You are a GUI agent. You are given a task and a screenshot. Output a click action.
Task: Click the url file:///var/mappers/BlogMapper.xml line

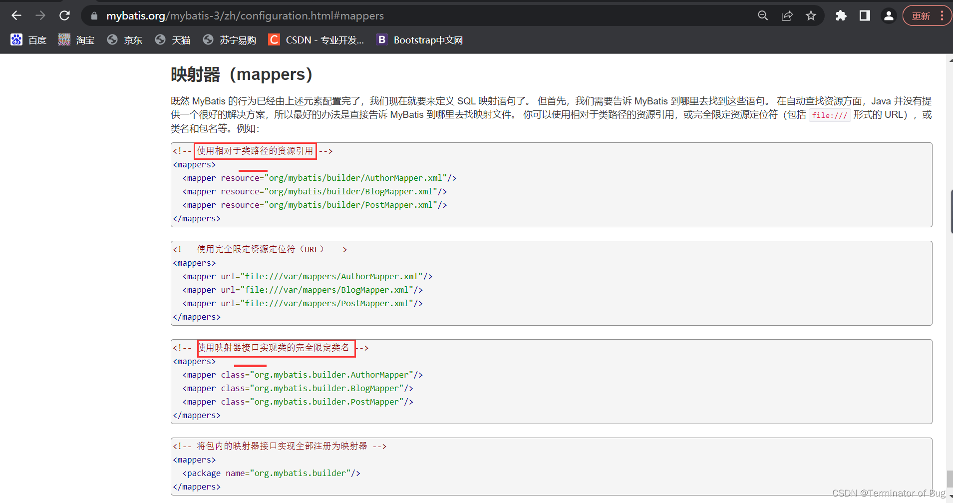coord(303,290)
